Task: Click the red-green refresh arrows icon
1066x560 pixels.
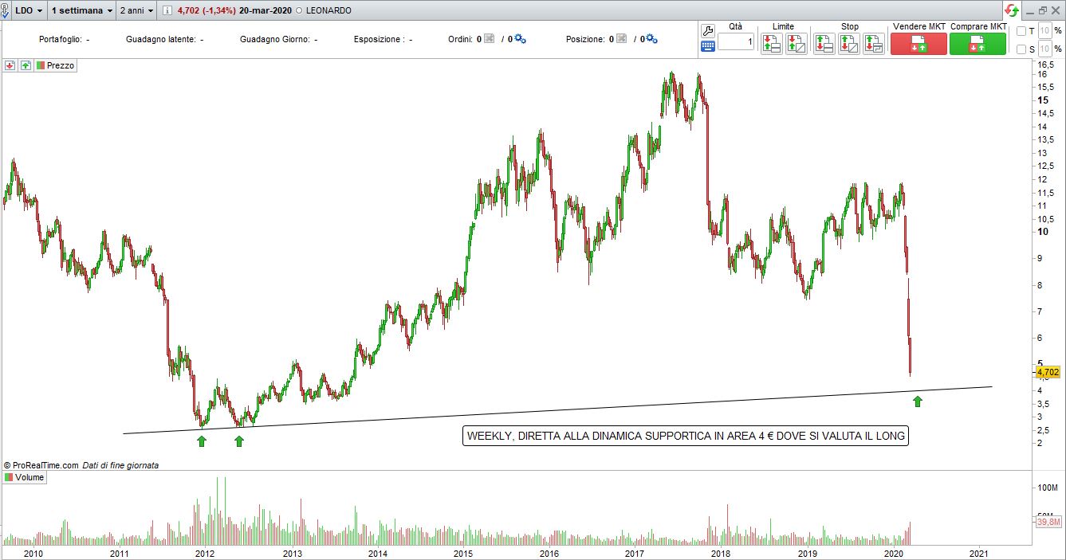Action: [x=1012, y=10]
